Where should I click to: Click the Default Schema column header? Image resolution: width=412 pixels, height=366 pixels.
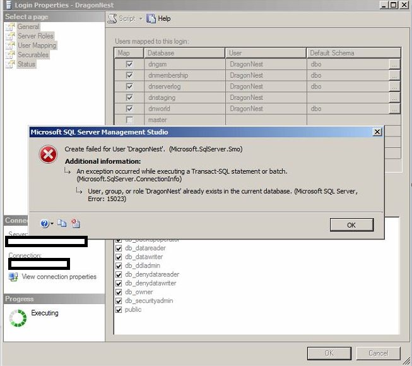354,53
